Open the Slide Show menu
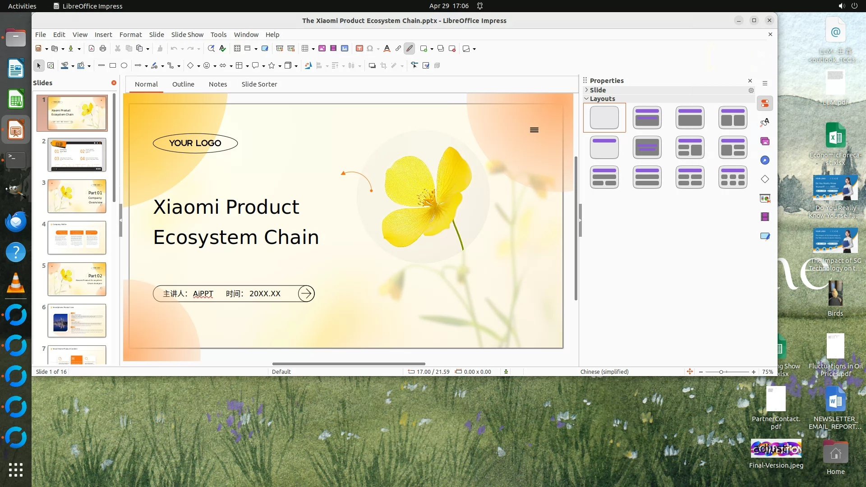 pos(187,35)
